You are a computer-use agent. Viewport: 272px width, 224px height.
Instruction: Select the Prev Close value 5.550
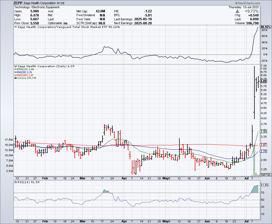click(35, 23)
